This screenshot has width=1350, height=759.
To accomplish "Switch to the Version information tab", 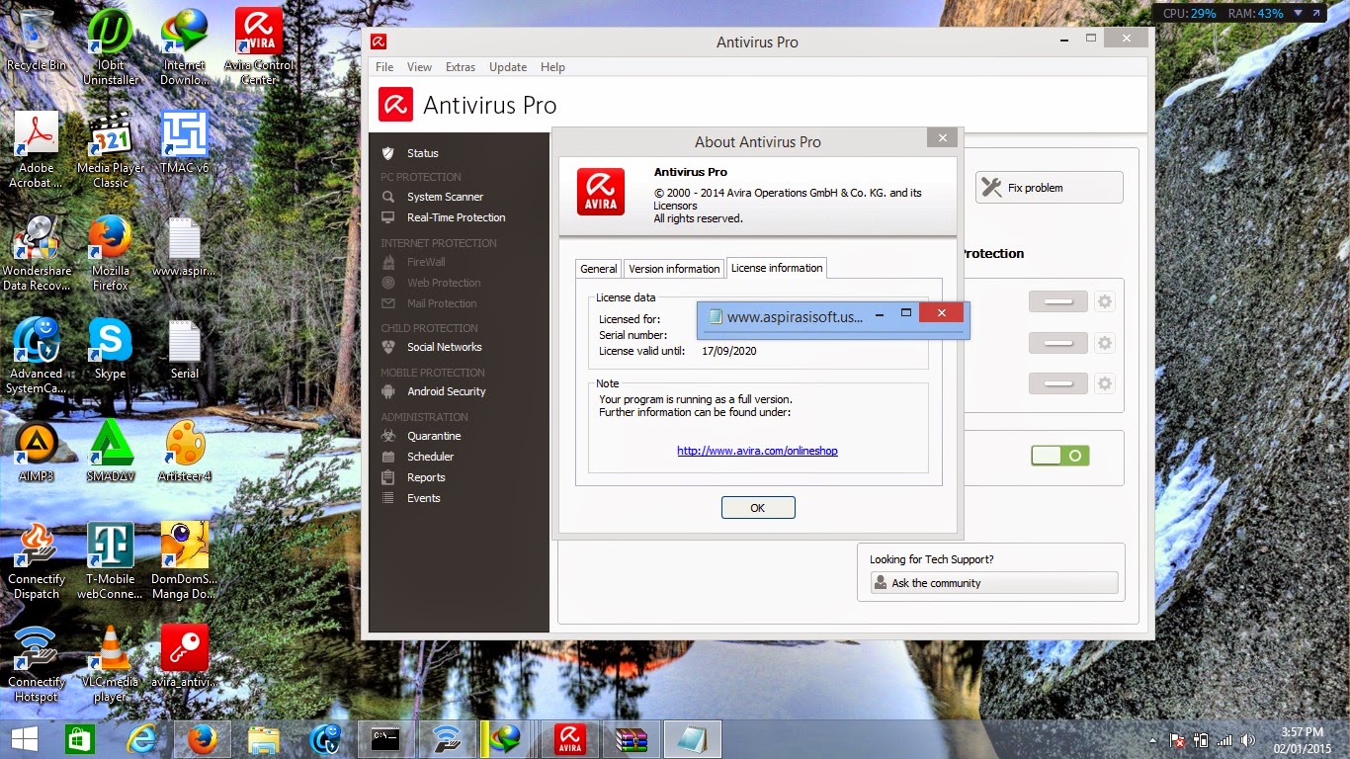I will pos(674,269).
